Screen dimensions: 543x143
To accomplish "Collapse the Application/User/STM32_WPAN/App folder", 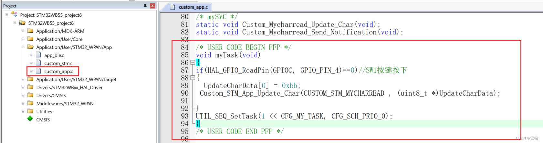I will [23, 47].
